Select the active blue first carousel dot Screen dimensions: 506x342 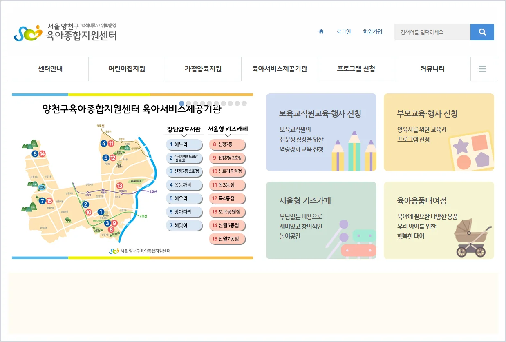(x=181, y=104)
